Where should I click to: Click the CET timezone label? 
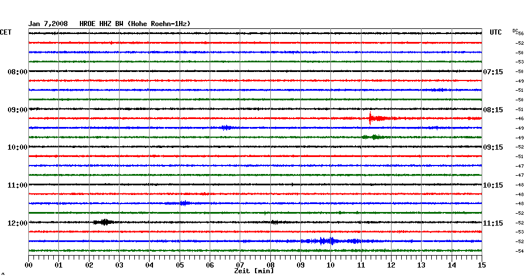[5, 32]
